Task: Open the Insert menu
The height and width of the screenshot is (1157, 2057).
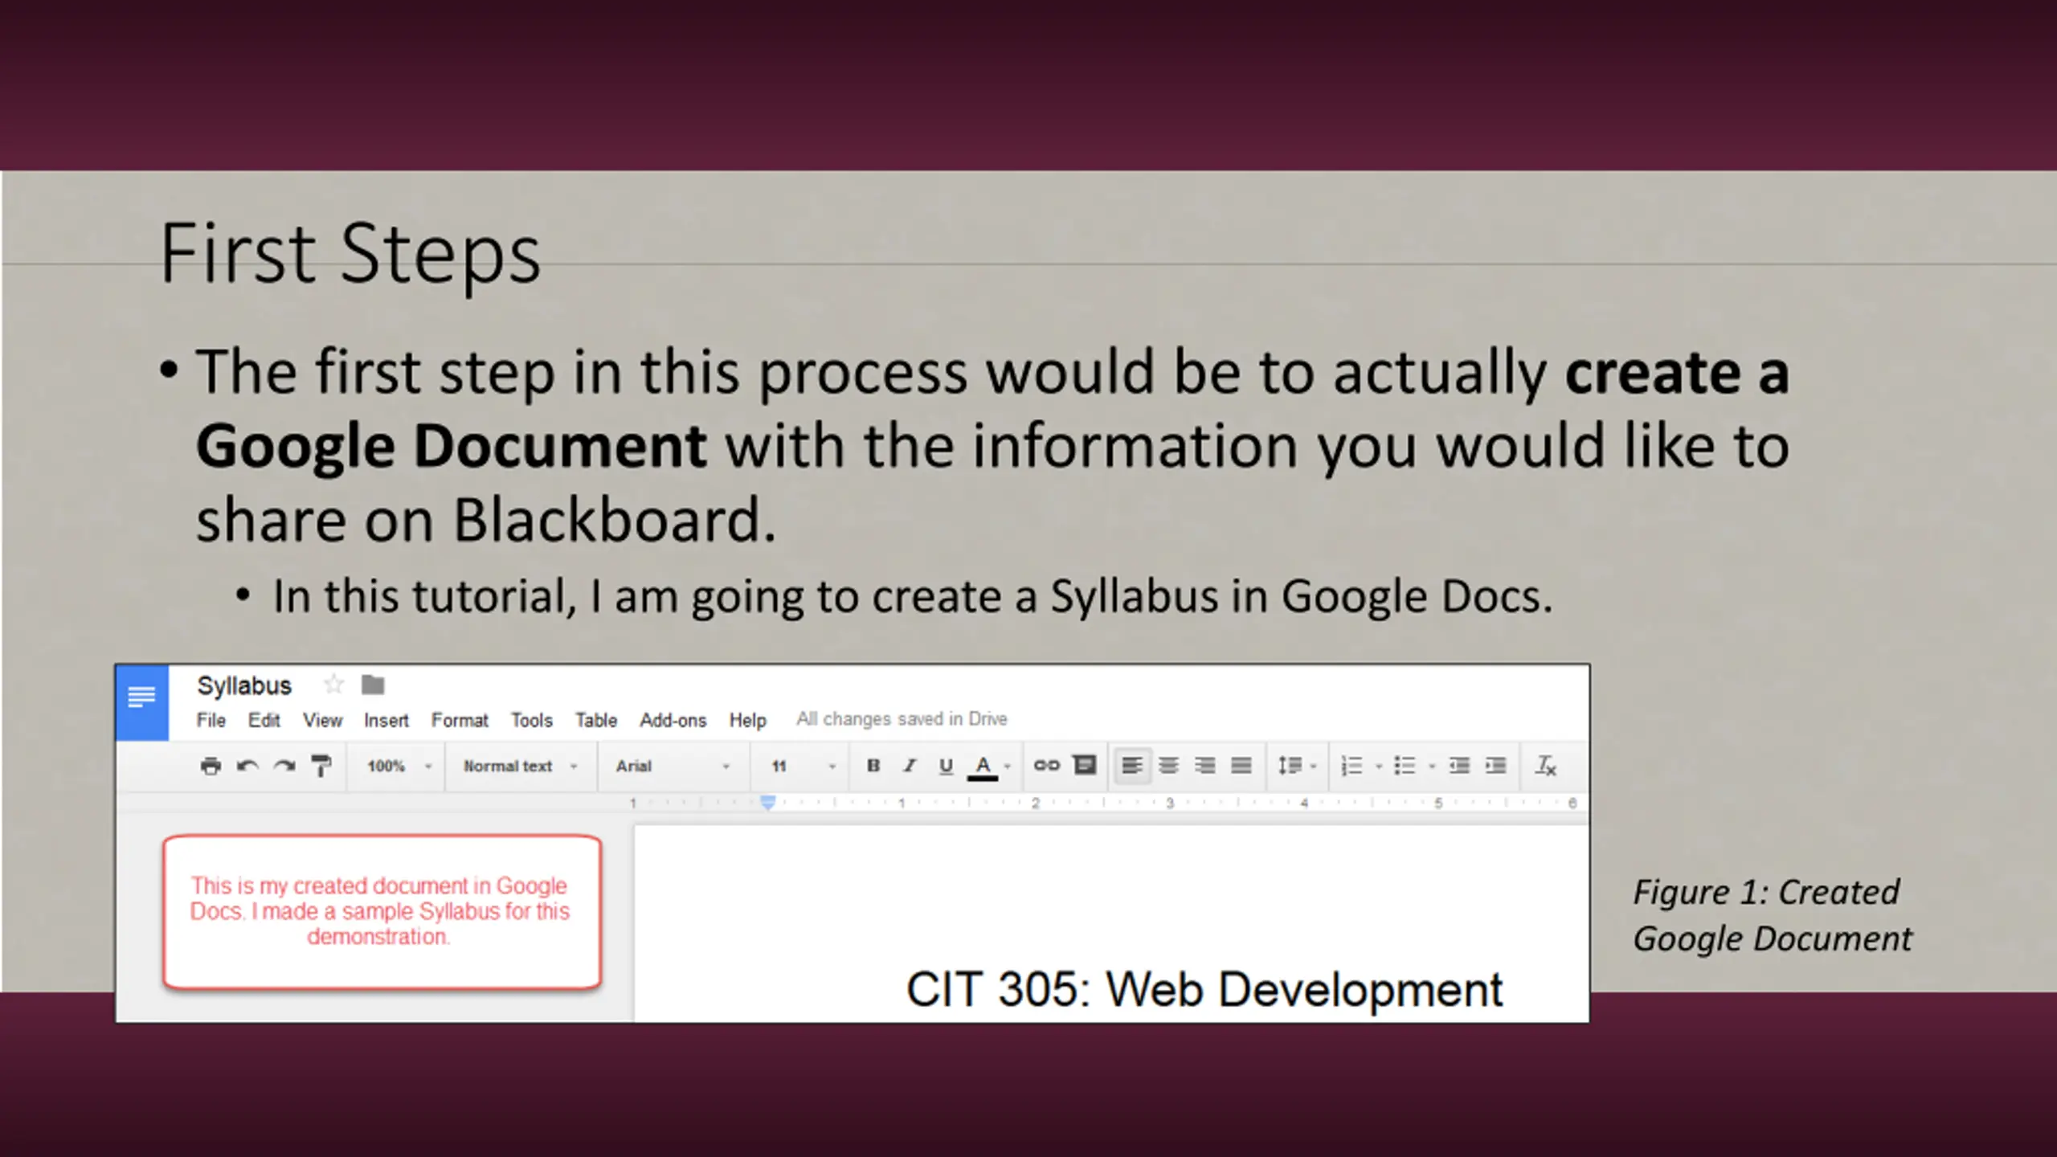Action: click(x=386, y=720)
